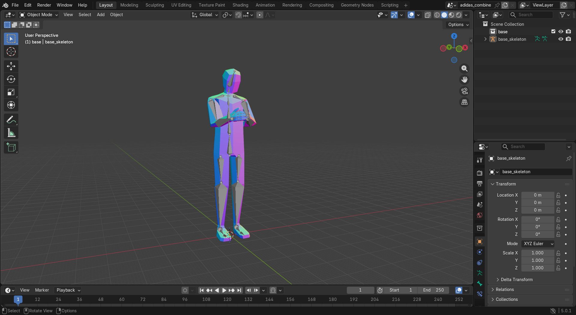Select the Cursor tool in toolbar

(11, 52)
